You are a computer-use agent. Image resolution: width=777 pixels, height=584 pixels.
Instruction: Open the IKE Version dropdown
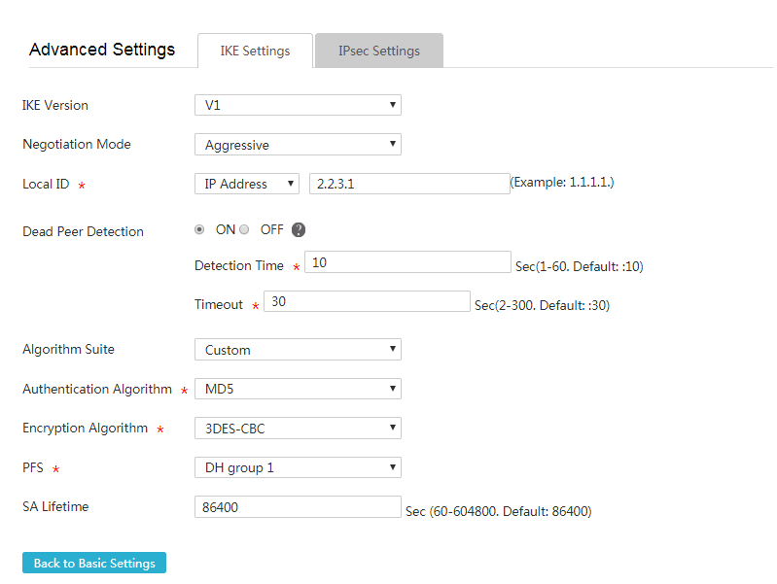point(298,105)
